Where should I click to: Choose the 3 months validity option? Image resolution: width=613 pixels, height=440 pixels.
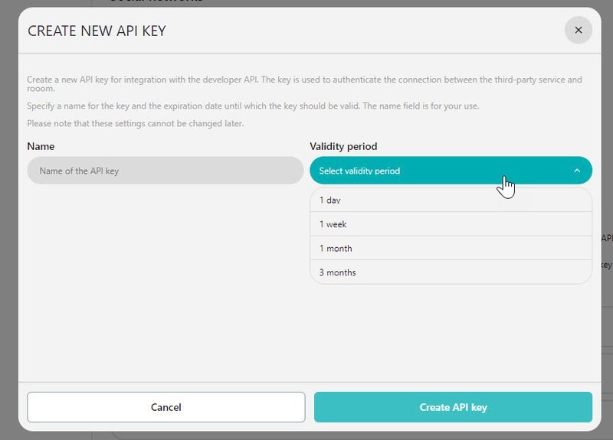coord(451,272)
